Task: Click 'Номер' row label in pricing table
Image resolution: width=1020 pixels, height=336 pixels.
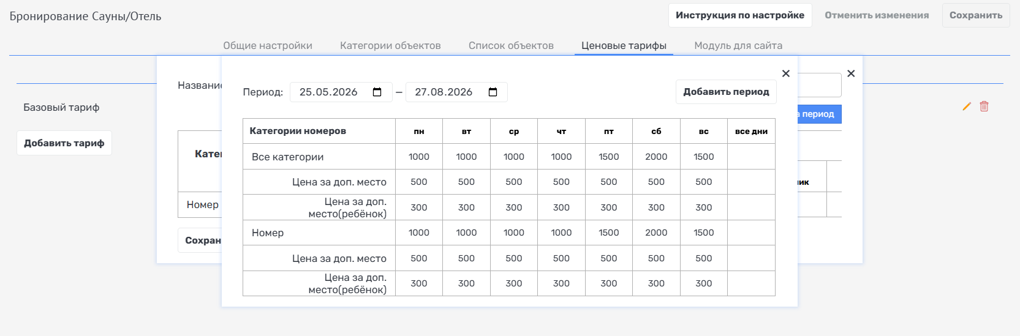Action: [268, 233]
